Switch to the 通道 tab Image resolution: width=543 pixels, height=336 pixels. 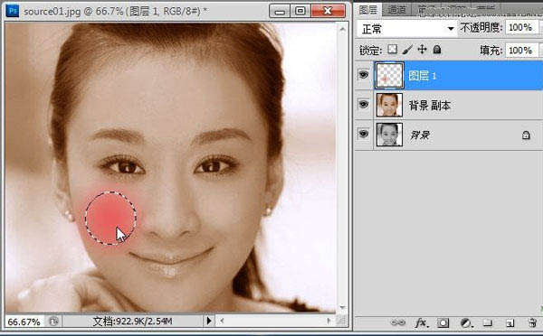(x=396, y=10)
